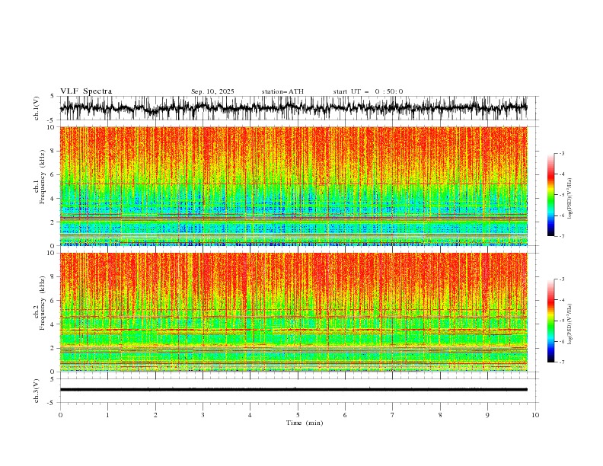Click the "ch.1(V)" waveform axis label
The width and height of the screenshot is (603, 466).
[37, 108]
